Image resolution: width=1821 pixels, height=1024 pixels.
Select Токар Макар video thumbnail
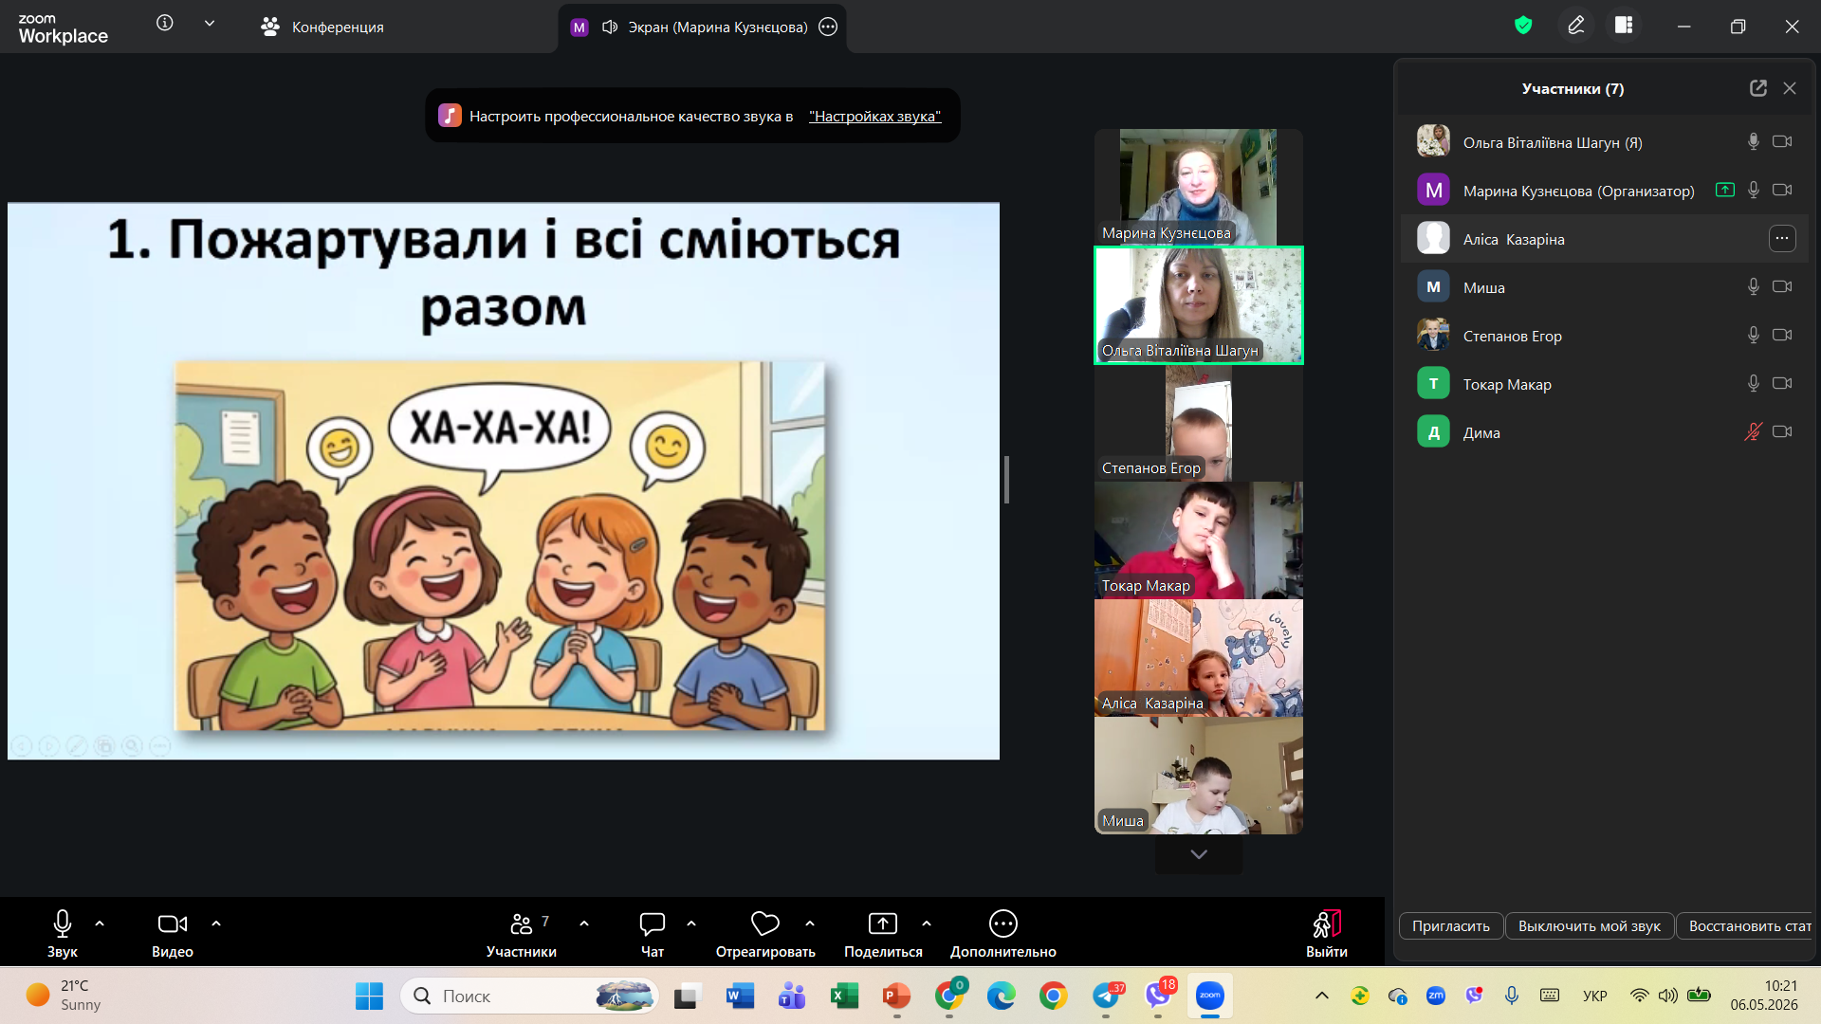[x=1199, y=540]
